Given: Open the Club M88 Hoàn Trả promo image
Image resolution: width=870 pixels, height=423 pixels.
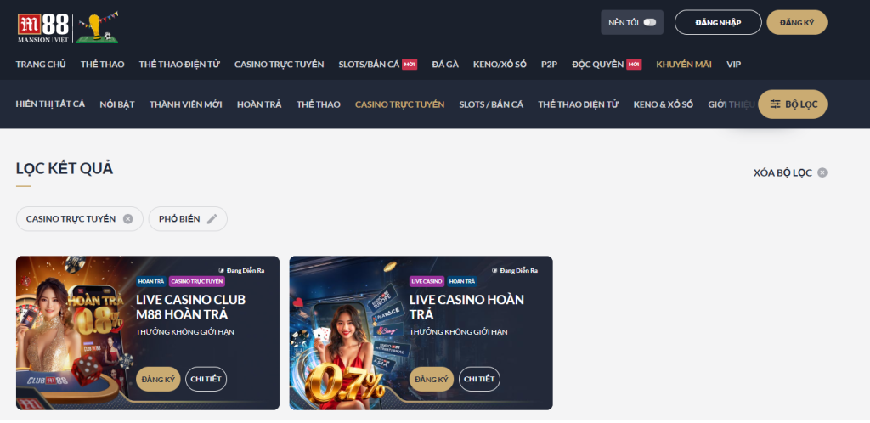Looking at the screenshot, I should pos(75,333).
